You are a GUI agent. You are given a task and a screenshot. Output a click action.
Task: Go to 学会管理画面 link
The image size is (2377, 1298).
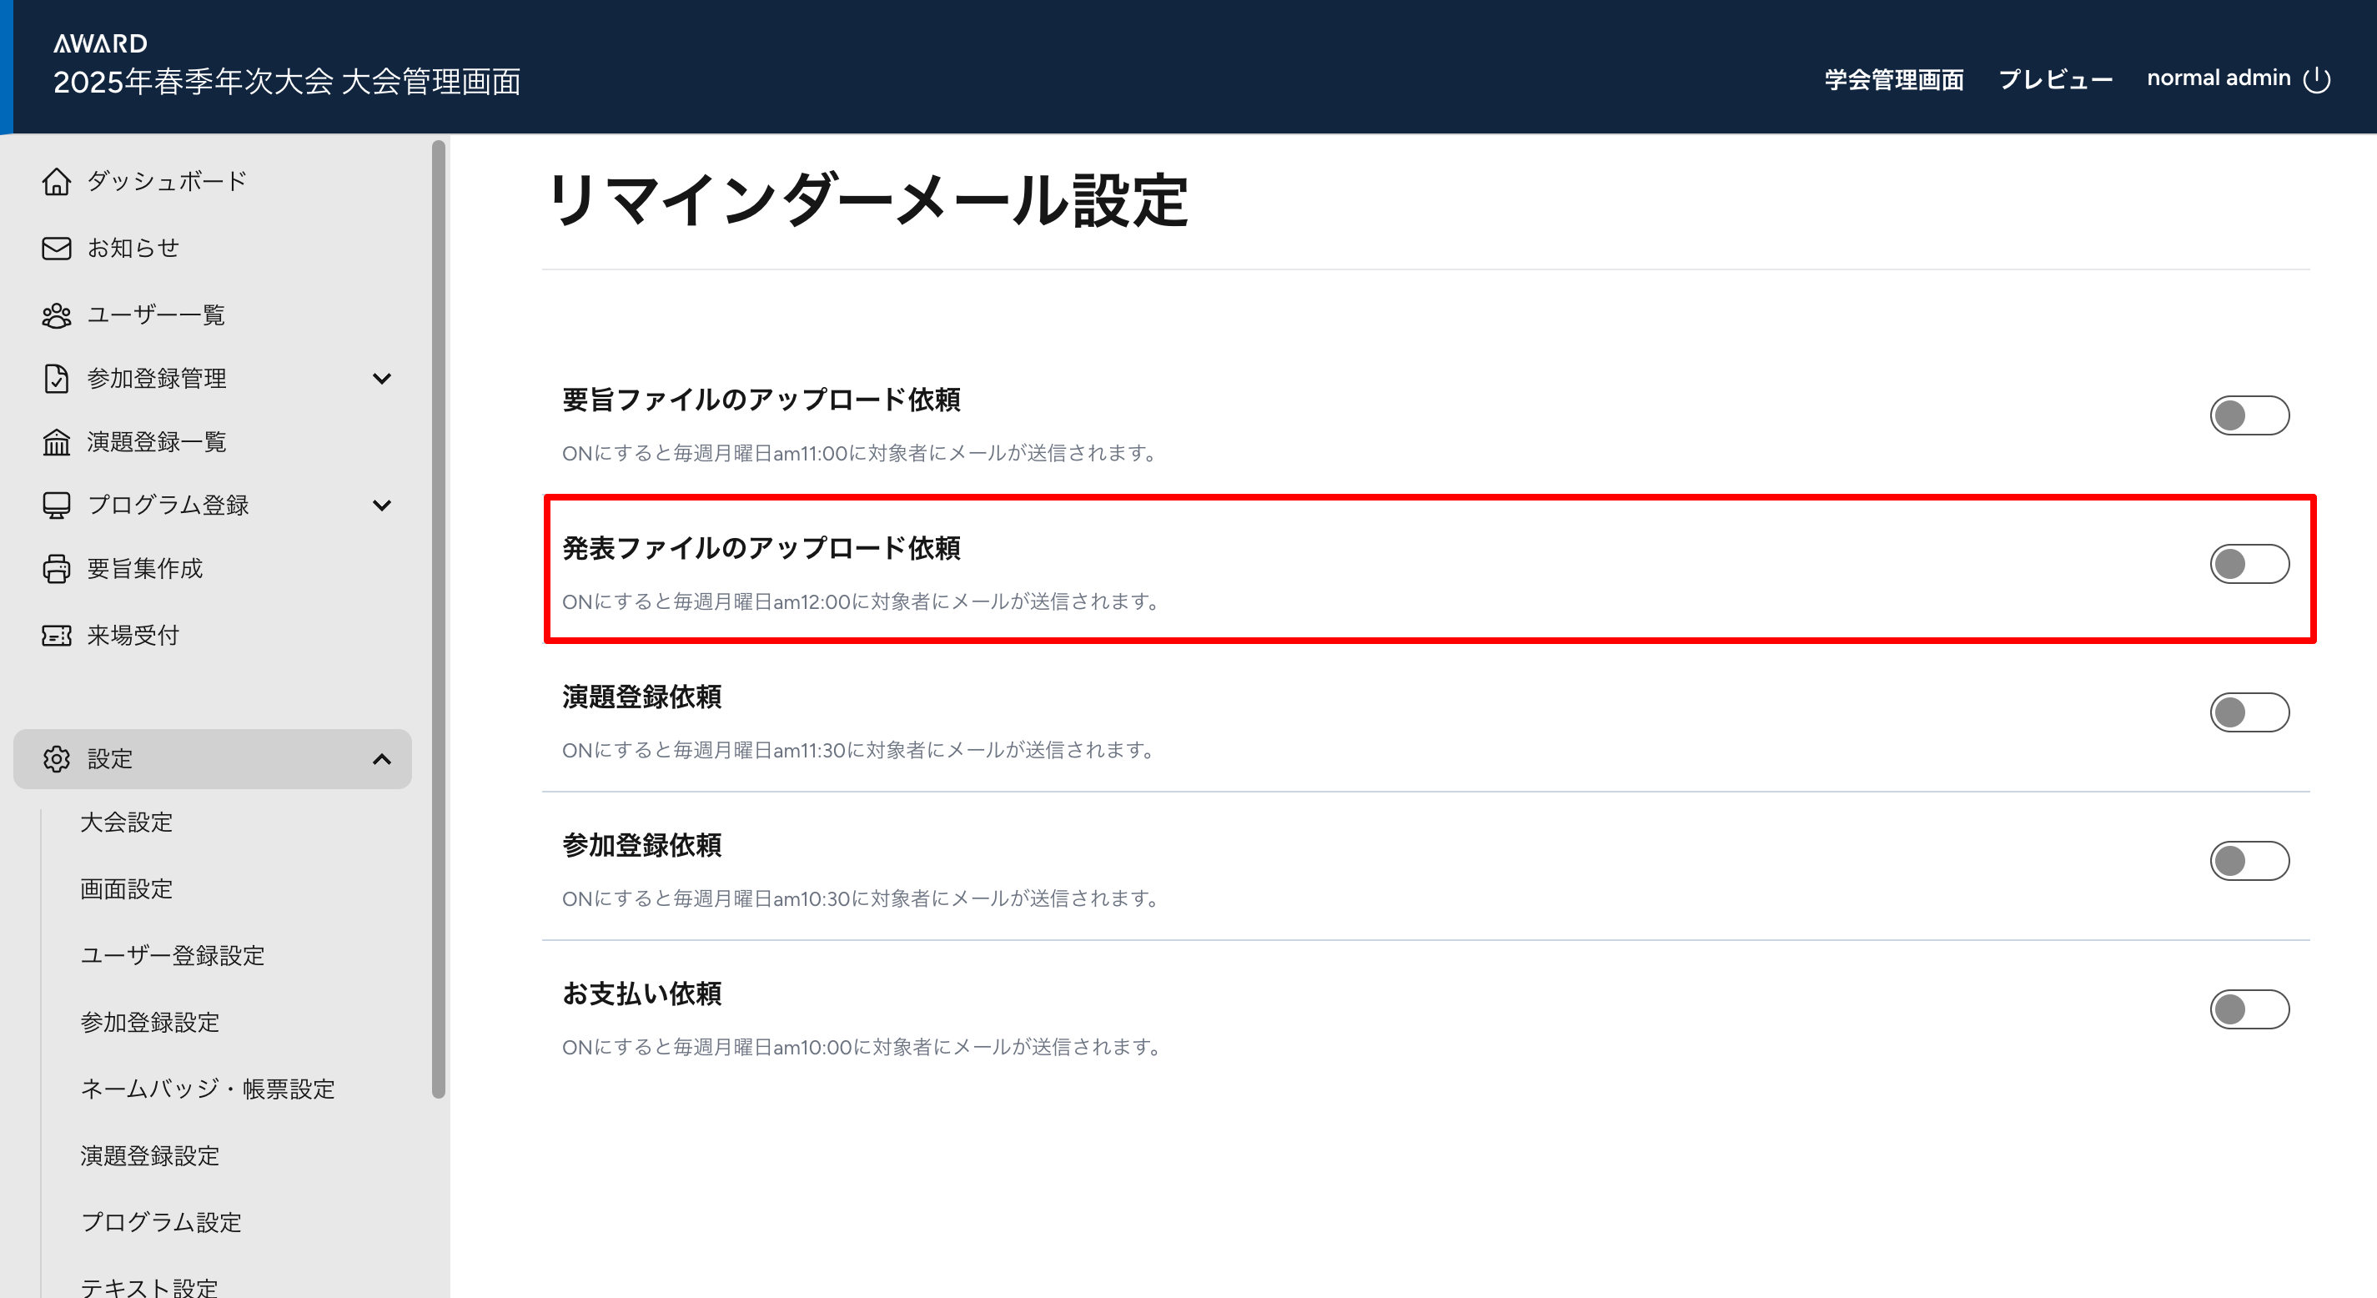point(1893,79)
